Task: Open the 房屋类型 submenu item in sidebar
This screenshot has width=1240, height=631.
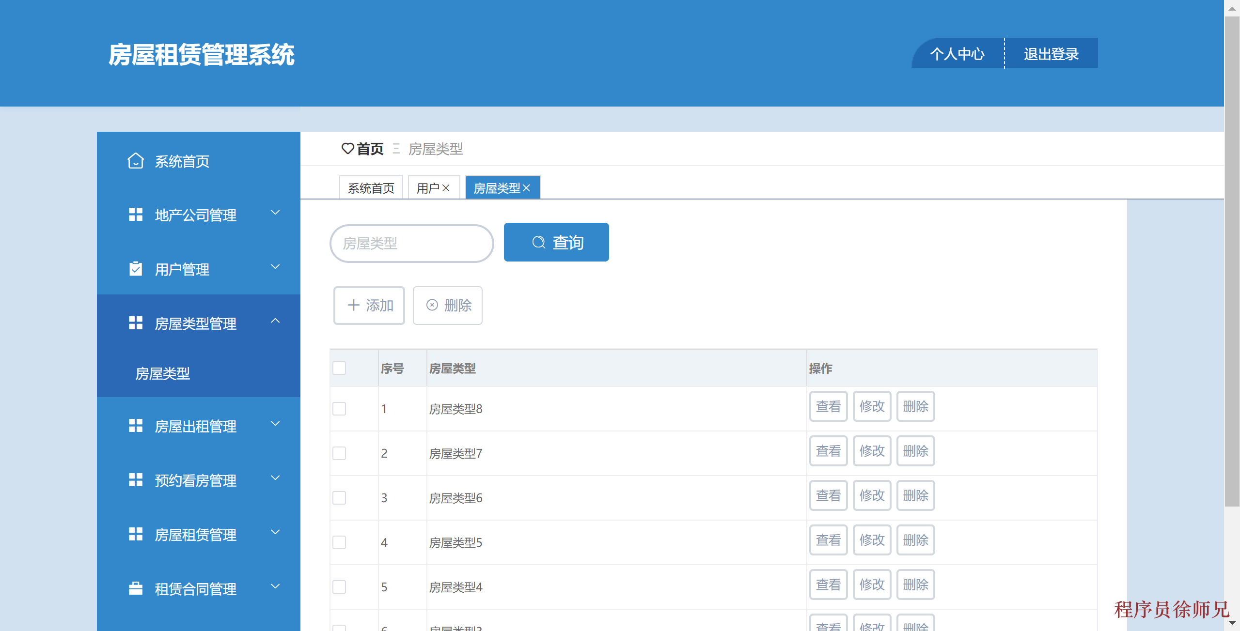Action: pos(163,373)
